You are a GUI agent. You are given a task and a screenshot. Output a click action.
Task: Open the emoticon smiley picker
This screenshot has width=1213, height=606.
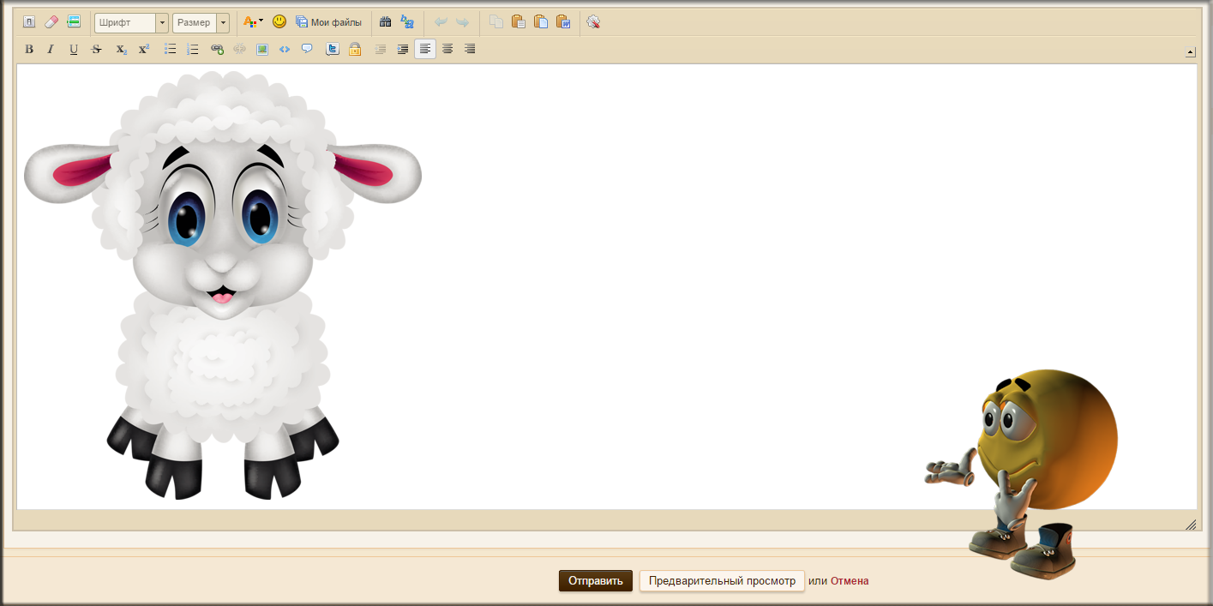pyautogui.click(x=279, y=22)
